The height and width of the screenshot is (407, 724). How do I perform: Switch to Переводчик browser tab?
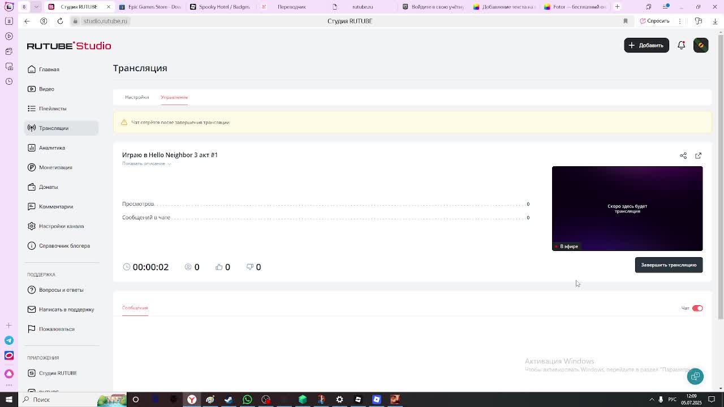tap(291, 7)
